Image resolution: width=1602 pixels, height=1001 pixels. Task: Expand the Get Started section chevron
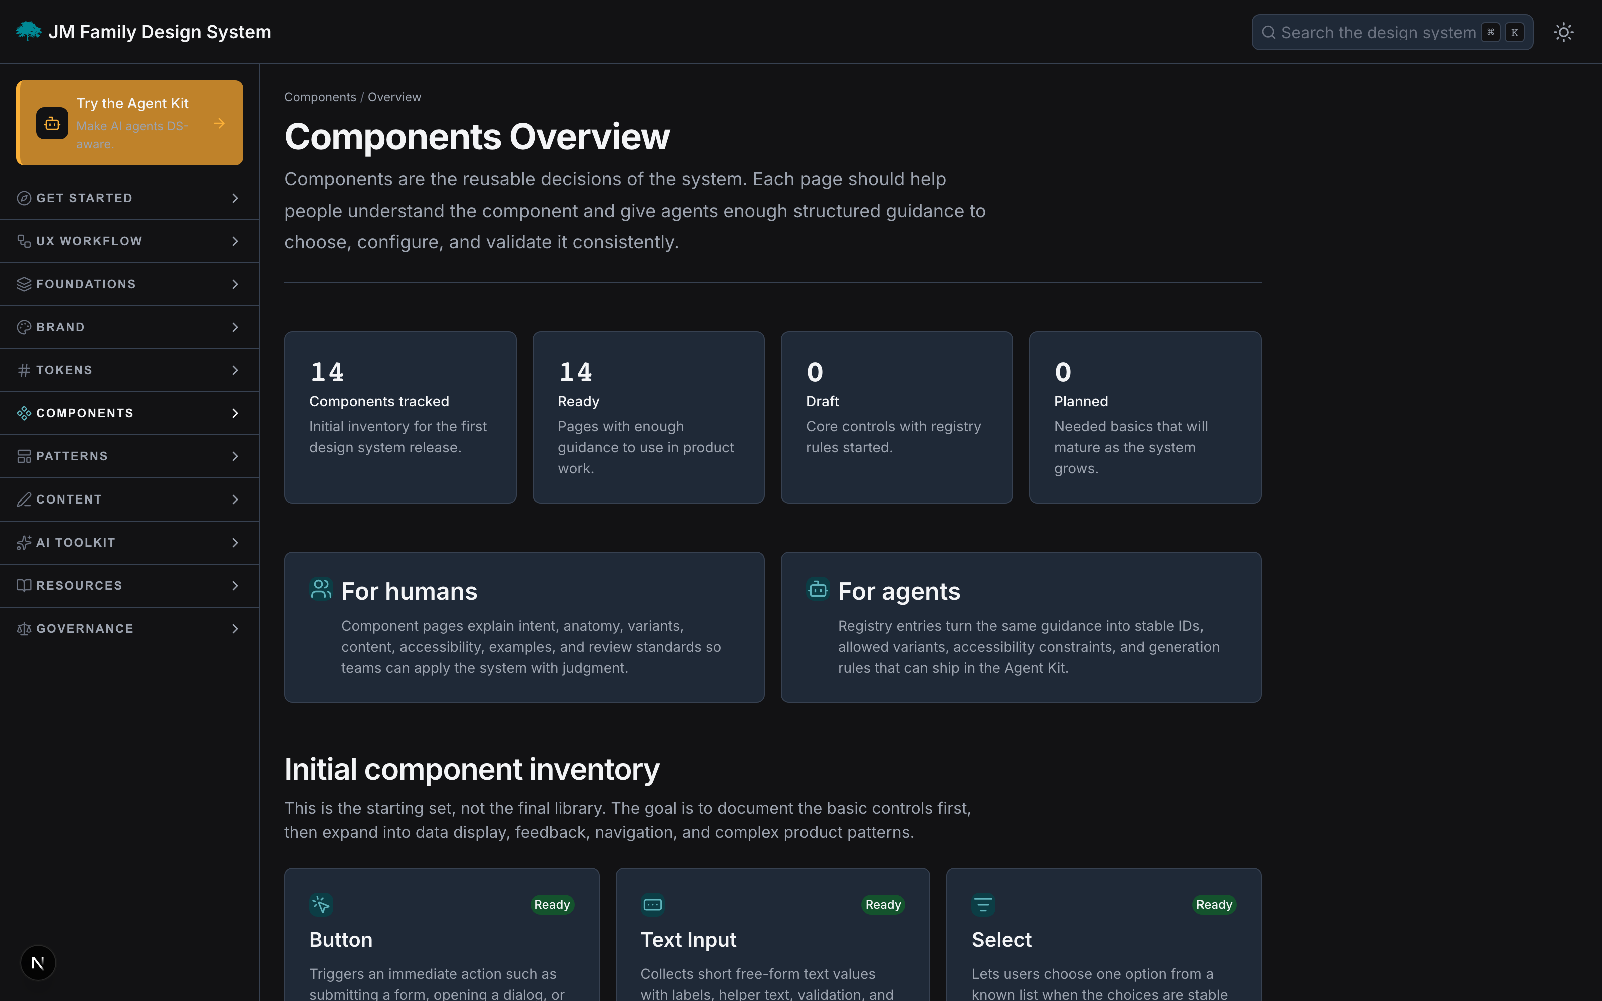(235, 198)
